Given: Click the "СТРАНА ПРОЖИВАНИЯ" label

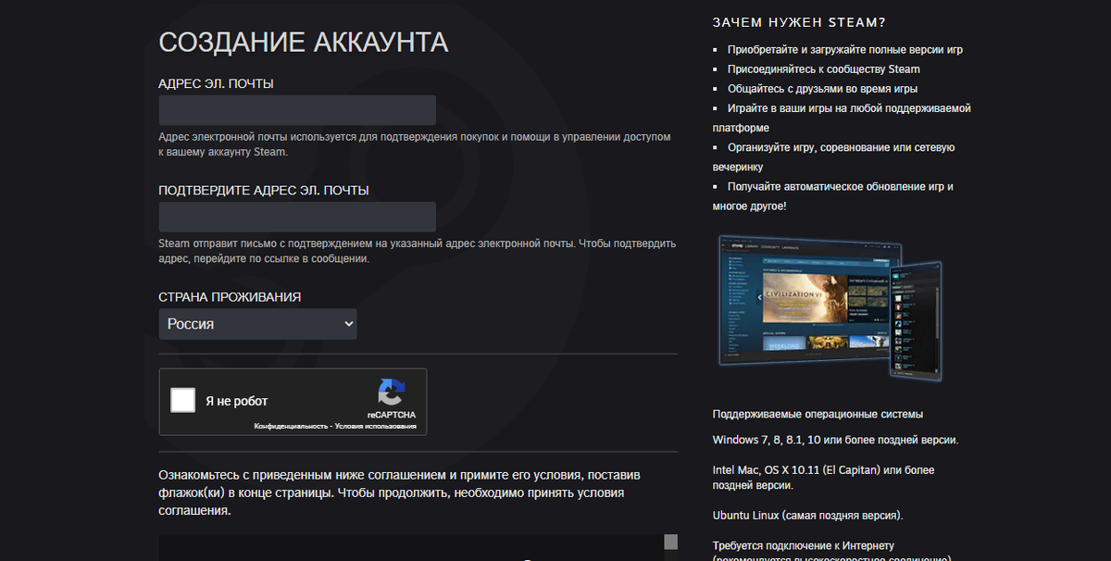Looking at the screenshot, I should [x=231, y=297].
